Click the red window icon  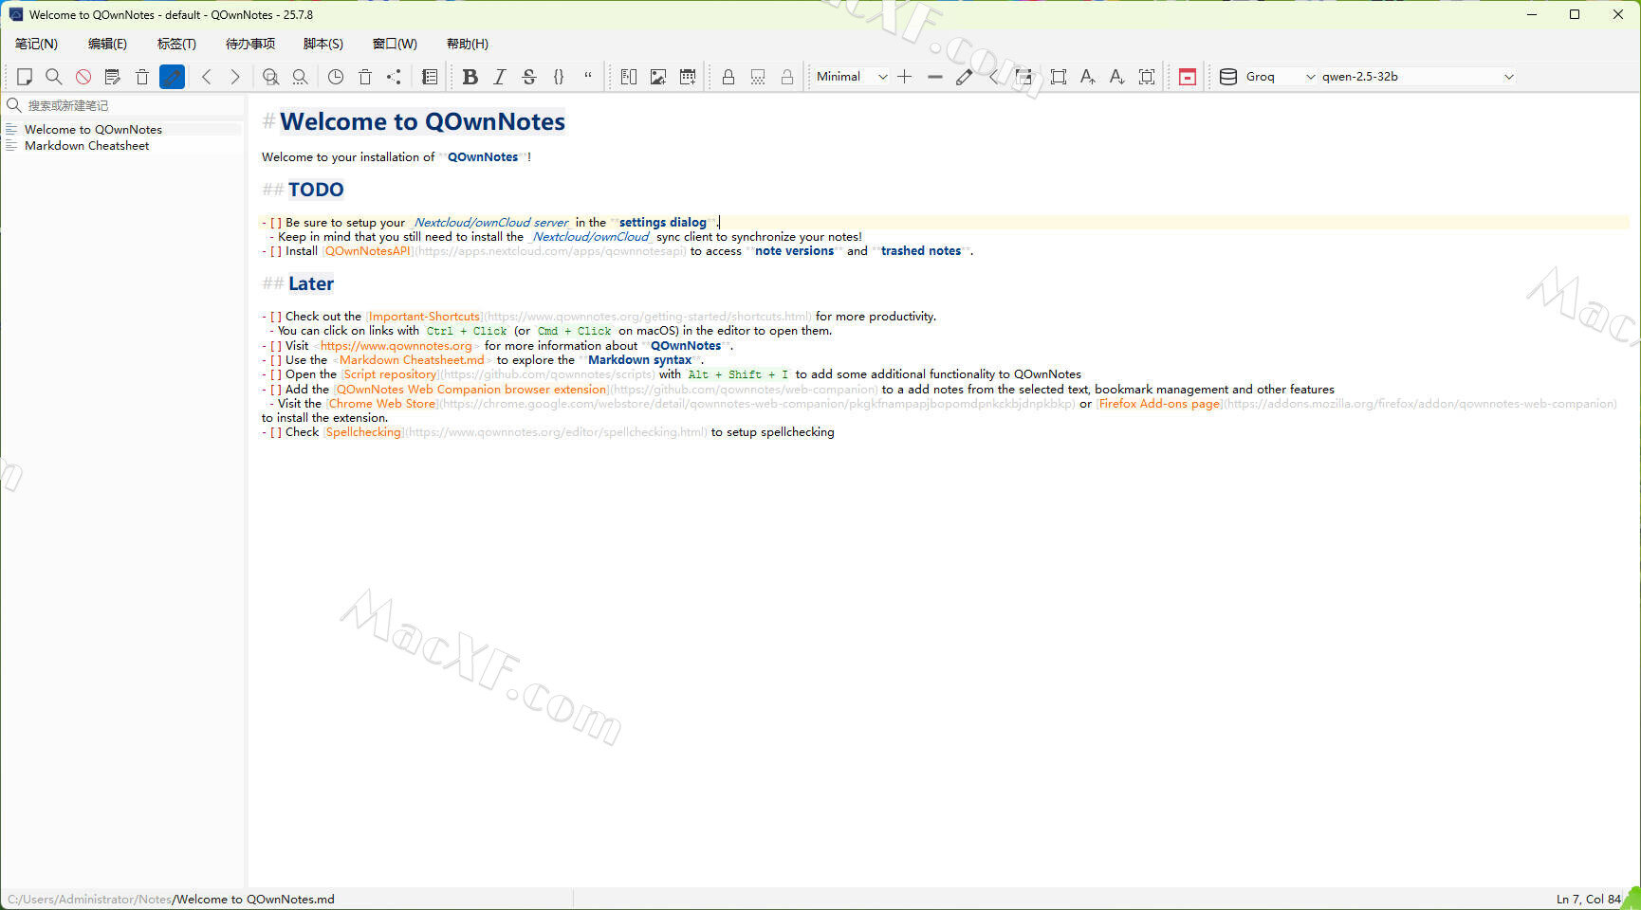coord(1188,77)
